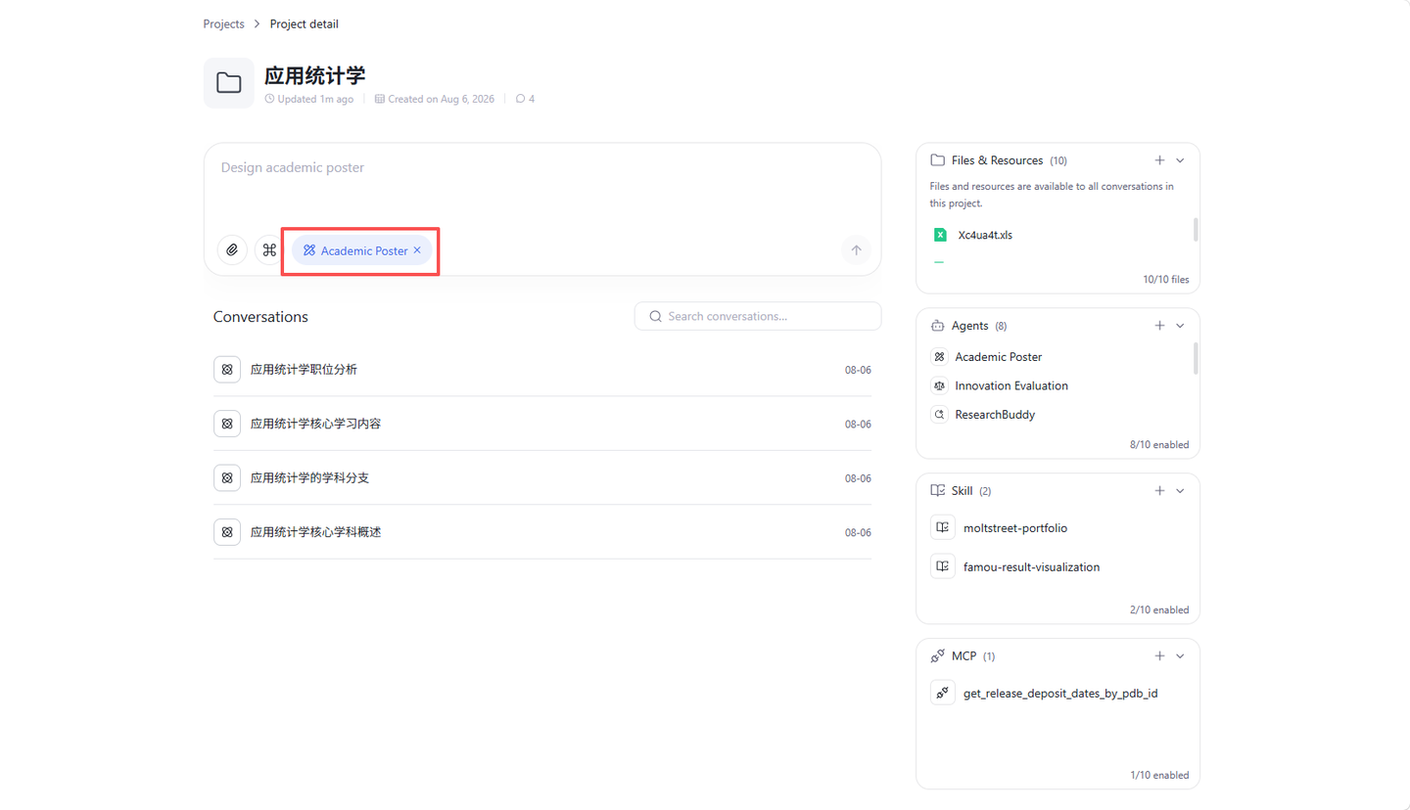The image size is (1410, 810).
Task: Click the Files & Resources folder icon
Action: [937, 160]
